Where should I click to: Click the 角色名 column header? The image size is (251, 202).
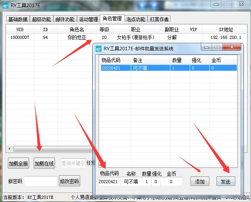(77, 29)
